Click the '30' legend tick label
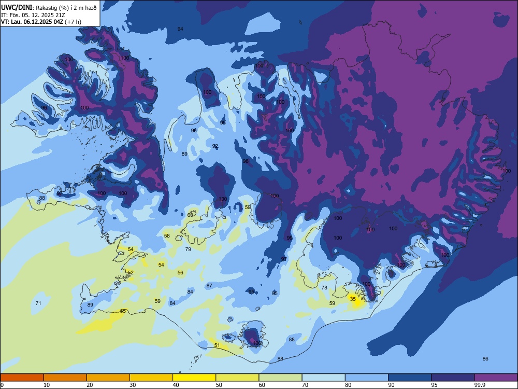This screenshot has width=518, height=389. tap(133, 385)
